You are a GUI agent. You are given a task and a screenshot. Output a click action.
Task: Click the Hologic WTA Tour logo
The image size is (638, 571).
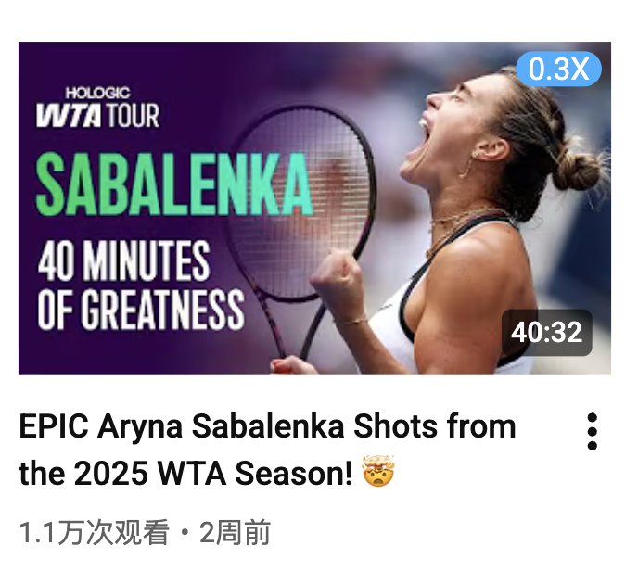(x=97, y=107)
